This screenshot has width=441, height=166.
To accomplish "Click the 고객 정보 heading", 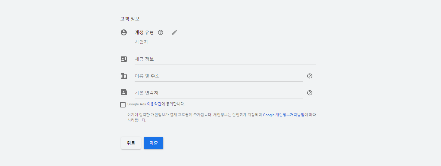I will (130, 19).
